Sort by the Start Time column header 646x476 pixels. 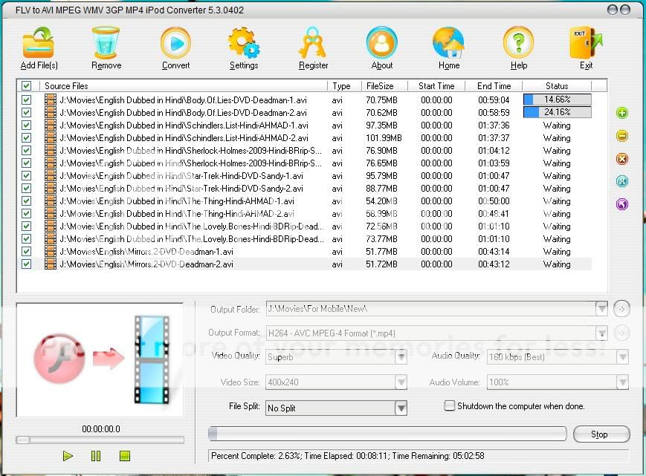[x=436, y=85]
